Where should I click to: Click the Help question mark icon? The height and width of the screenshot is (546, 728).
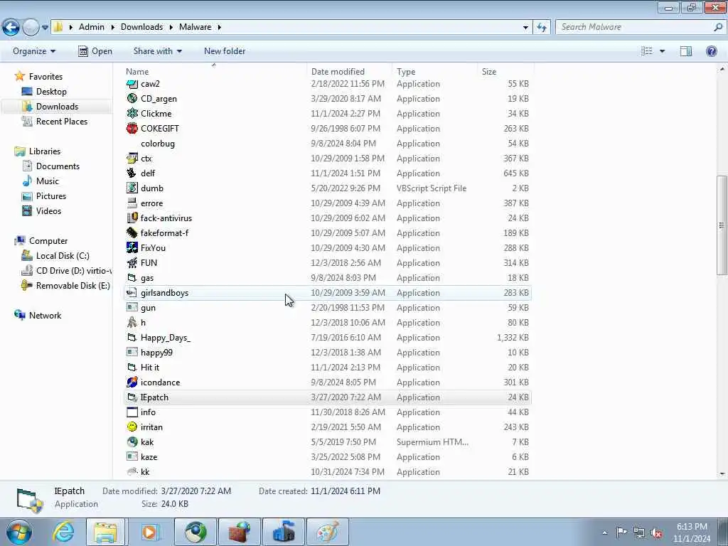coord(711,51)
